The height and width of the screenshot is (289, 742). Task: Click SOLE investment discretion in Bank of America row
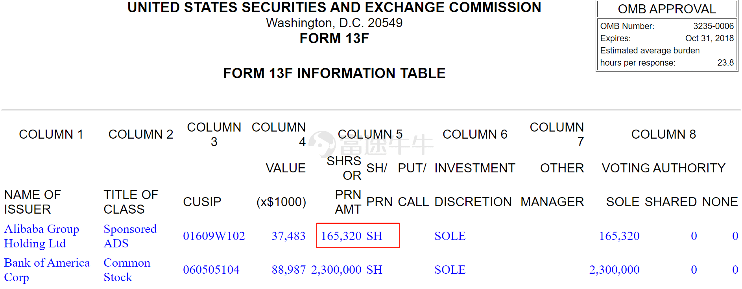coord(450,270)
